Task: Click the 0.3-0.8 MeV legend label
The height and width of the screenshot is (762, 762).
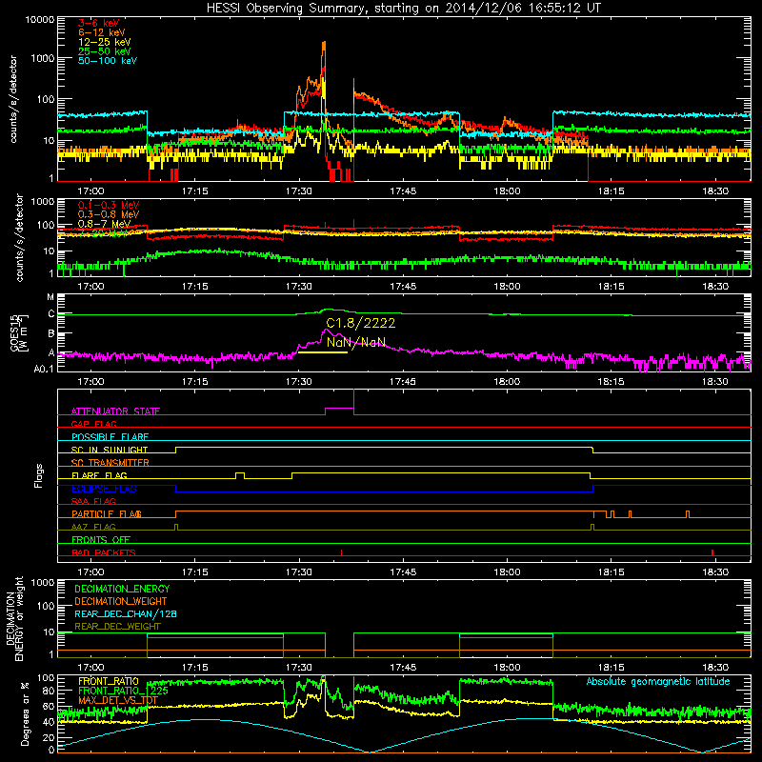Action: click(x=109, y=214)
